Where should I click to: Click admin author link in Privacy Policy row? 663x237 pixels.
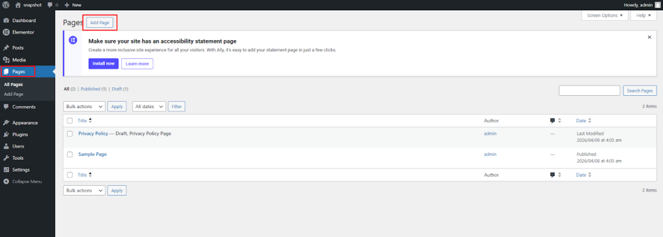click(490, 133)
